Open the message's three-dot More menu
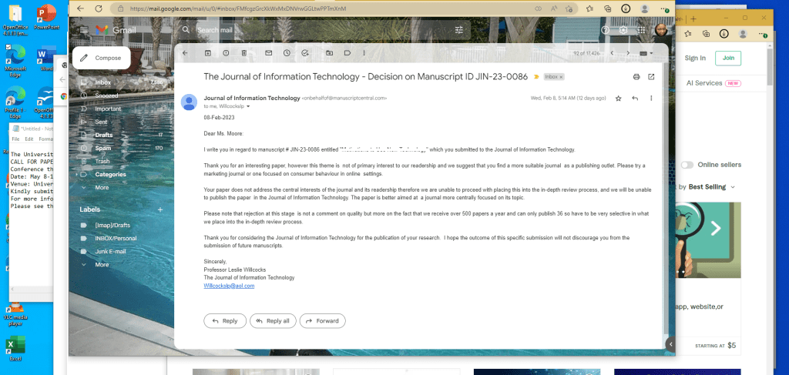 pos(651,99)
